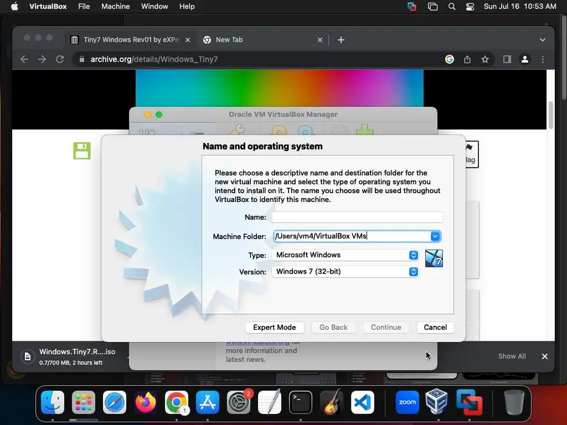Screen dimensions: 567x425
Task: Switch to the Tiny7 Windows Rev01 tab
Action: click(130, 40)
